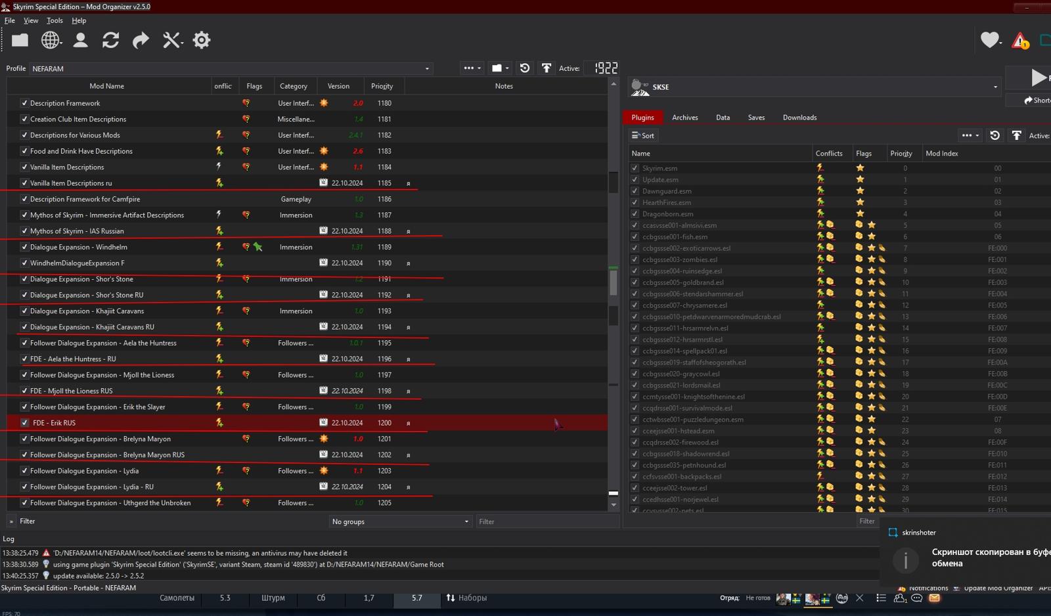Click the green flag on Dialogue Expansion - Windhelm

258,247
